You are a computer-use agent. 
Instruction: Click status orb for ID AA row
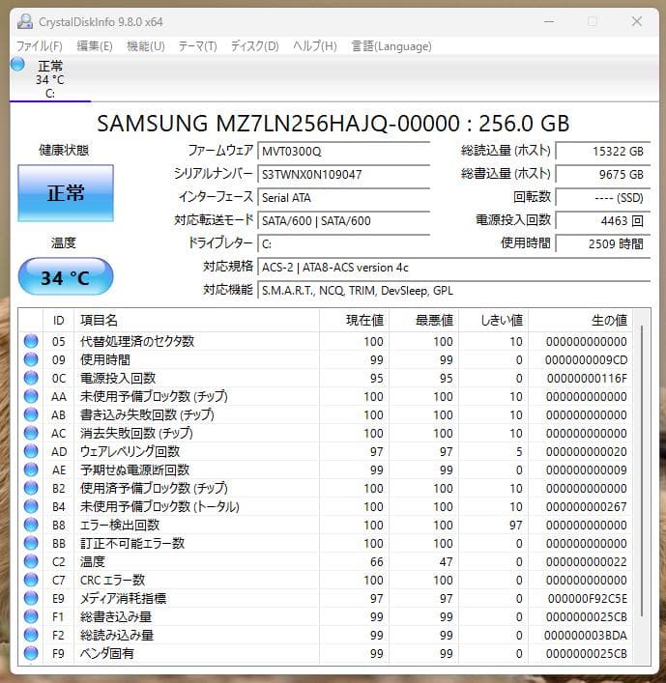(31, 396)
